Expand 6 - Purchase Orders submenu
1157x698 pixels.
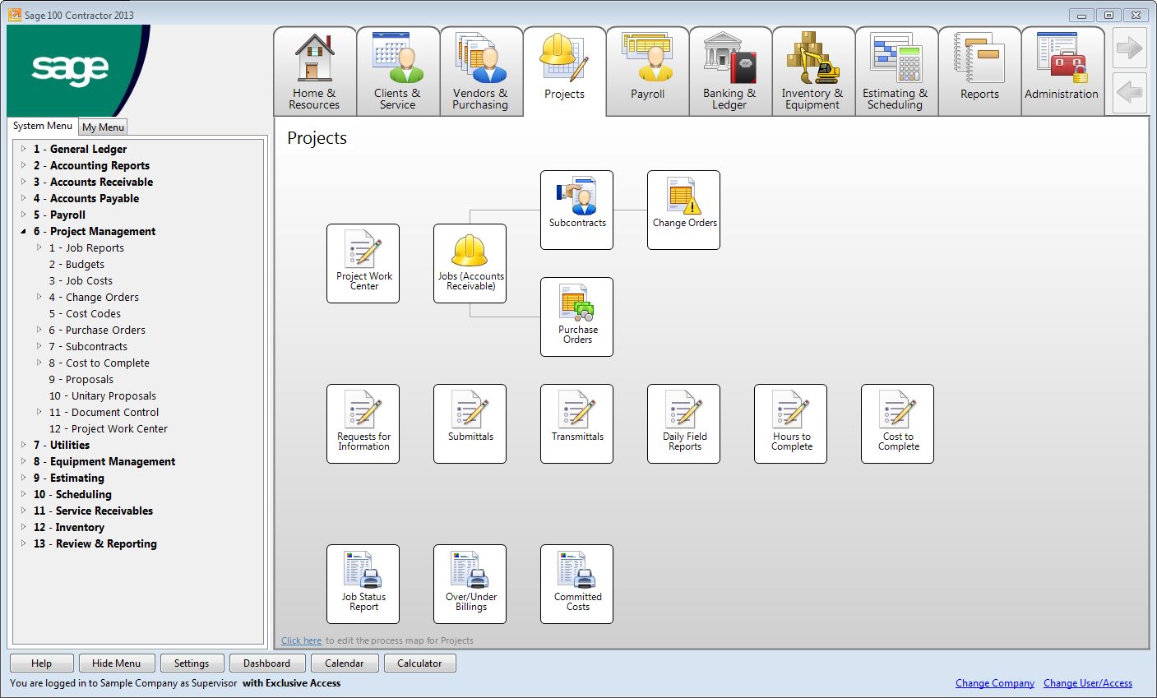[39, 330]
